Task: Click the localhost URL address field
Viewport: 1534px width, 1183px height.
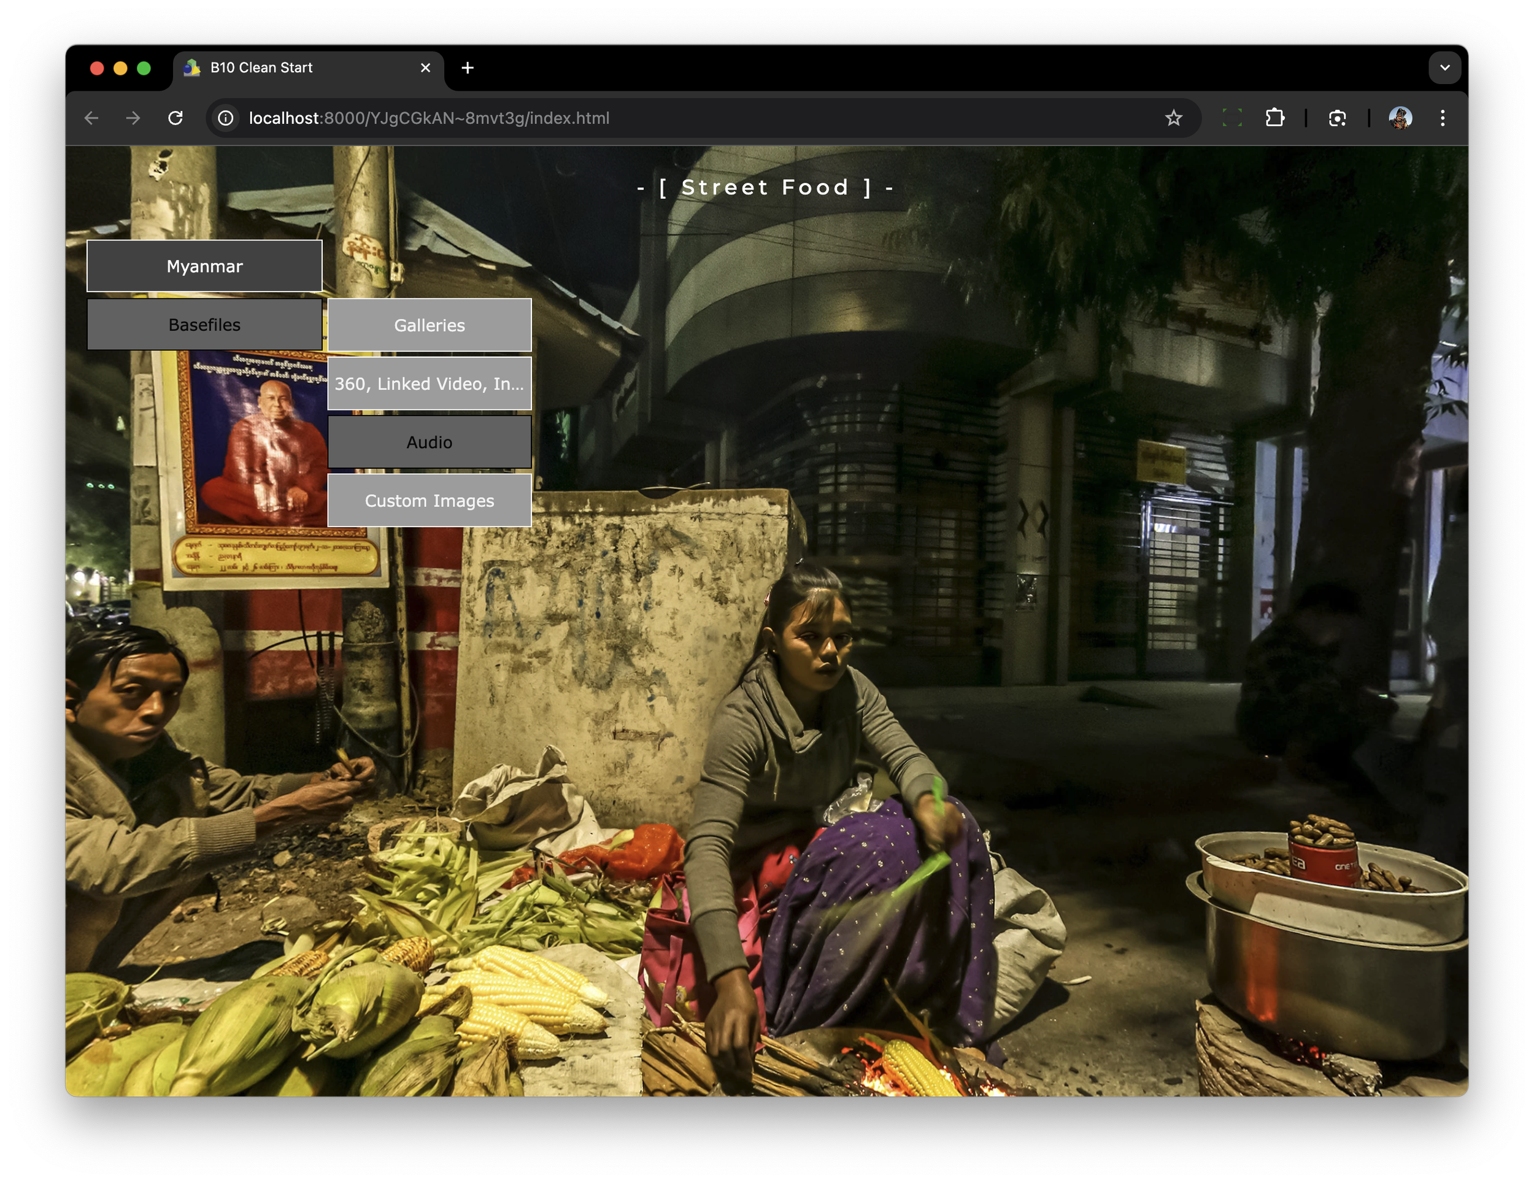Action: pos(632,118)
